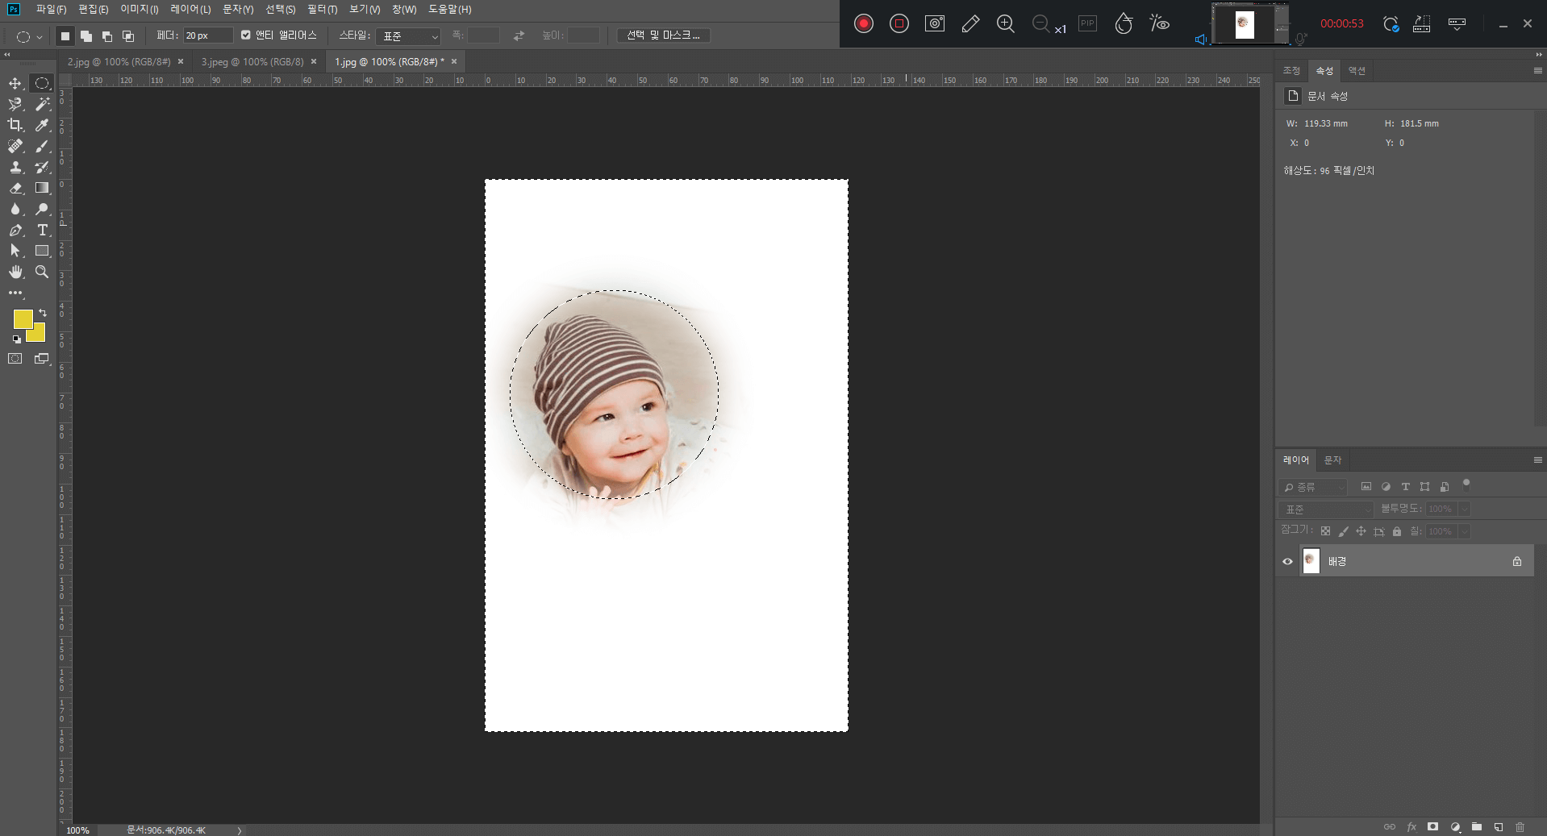Expand the tool preset picker arrow
1547x836 pixels.
(x=39, y=37)
